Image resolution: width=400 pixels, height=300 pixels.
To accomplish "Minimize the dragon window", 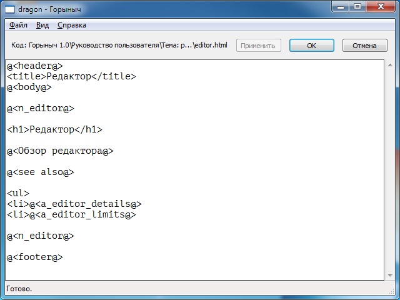I will click(x=341, y=7).
